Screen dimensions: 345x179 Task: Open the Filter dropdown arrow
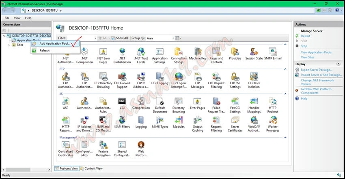(x=95, y=38)
